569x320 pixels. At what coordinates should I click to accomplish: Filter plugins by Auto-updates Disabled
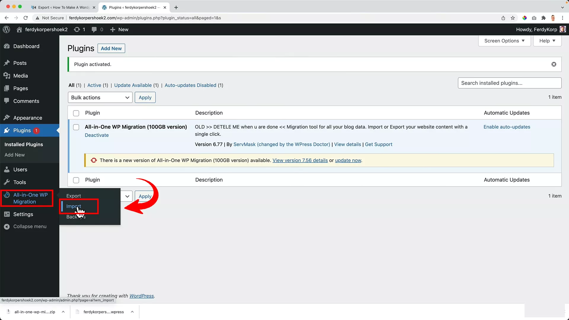click(190, 85)
